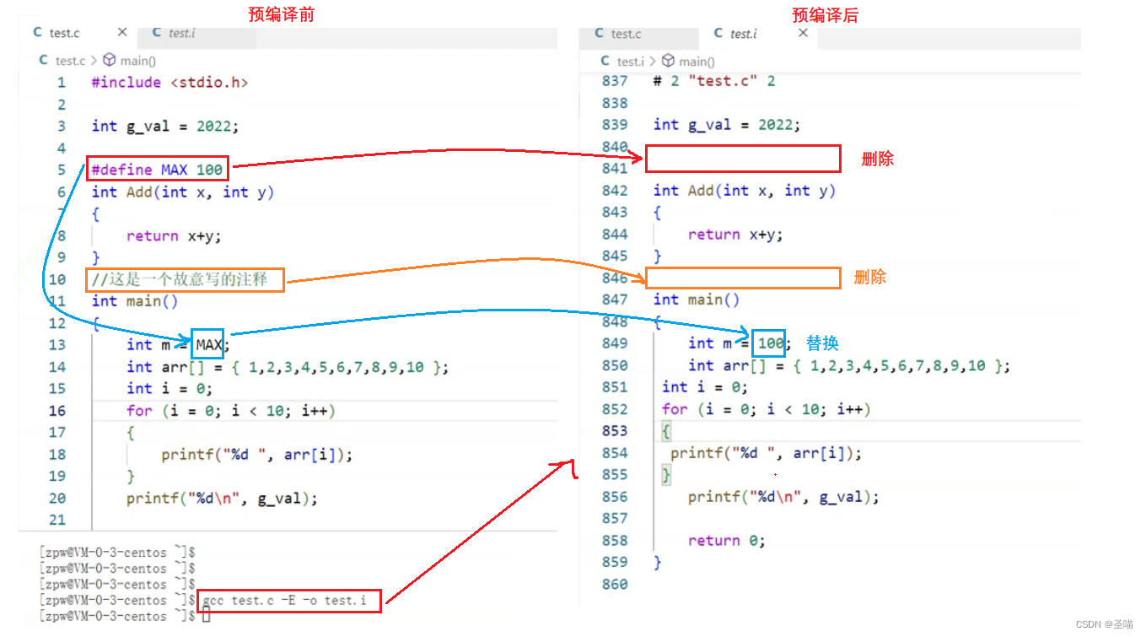Open main() breadcrumb symbol in left editor

pos(137,61)
